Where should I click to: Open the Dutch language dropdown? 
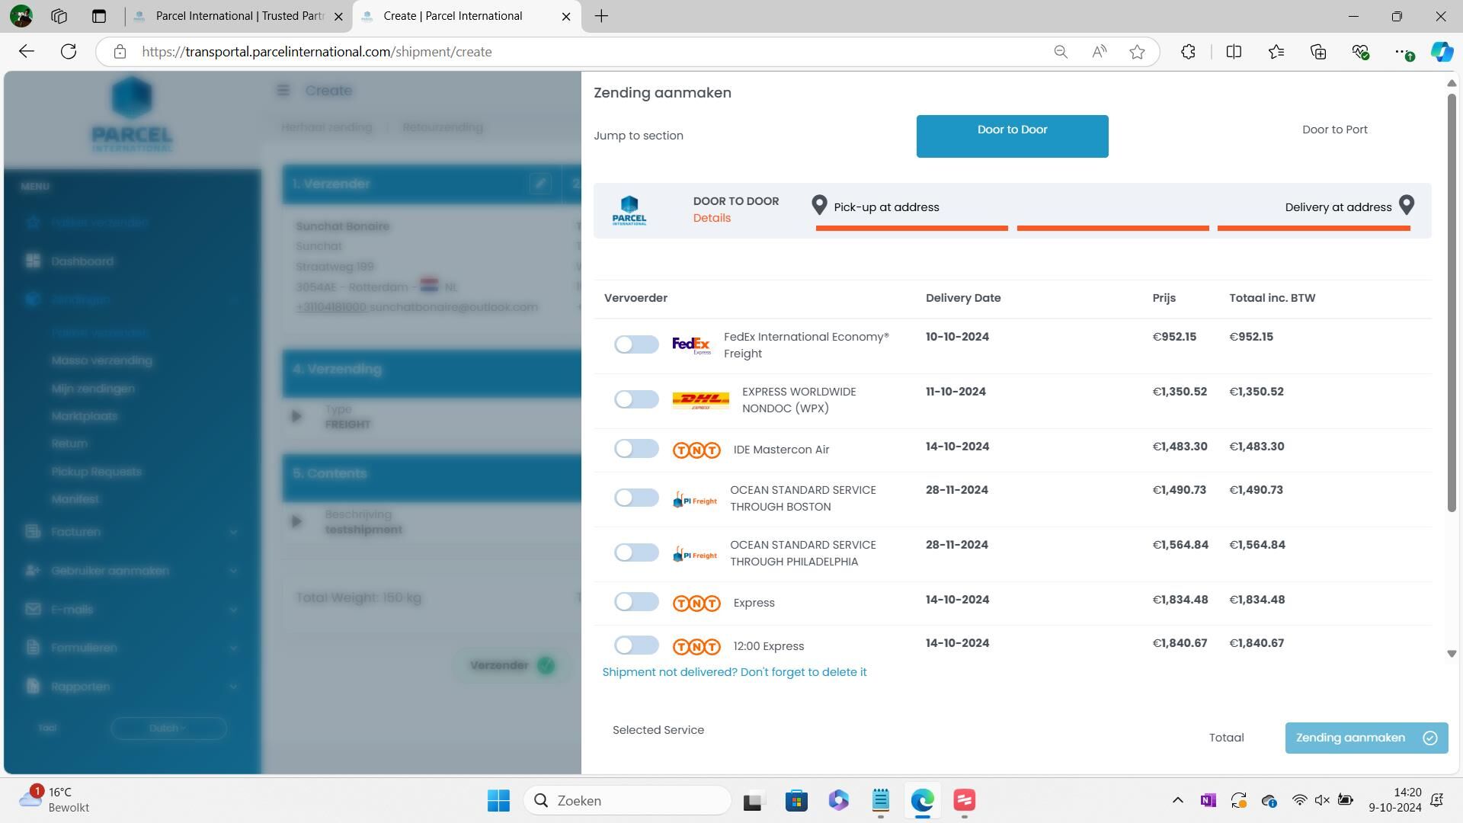[168, 728]
